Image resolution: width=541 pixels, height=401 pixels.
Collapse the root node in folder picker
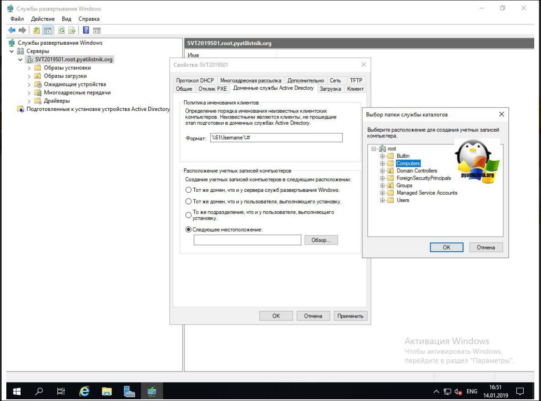(374, 149)
